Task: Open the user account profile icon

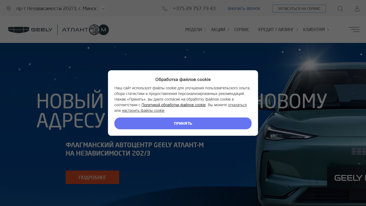Action: tap(357, 9)
